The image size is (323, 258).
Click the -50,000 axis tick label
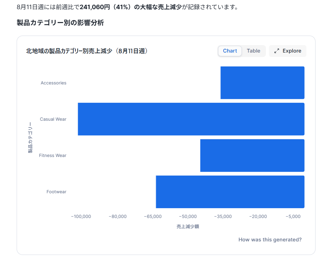click(188, 217)
